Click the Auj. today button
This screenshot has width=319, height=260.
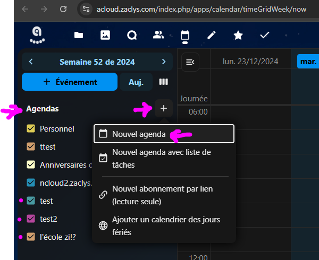136,82
